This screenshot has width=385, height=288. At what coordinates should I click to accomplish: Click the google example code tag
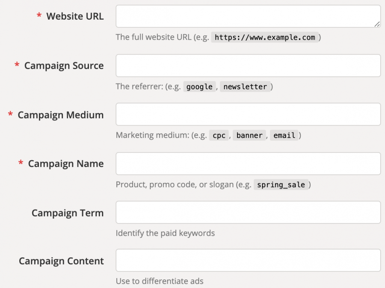pyautogui.click(x=199, y=87)
